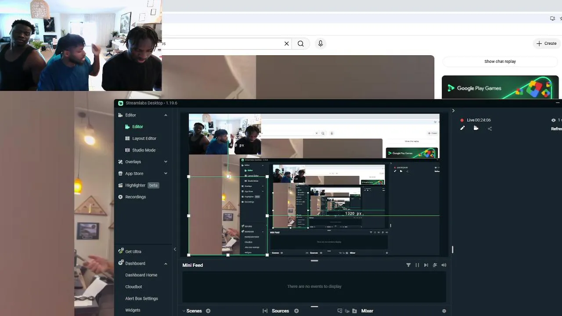Click the YouTube Create button

pyautogui.click(x=546, y=43)
